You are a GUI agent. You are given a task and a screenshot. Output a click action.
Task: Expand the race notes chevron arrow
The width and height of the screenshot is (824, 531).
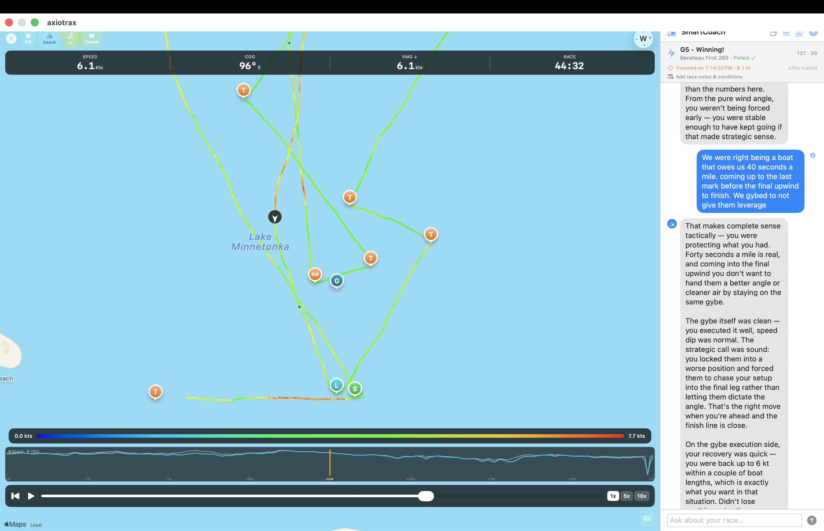point(816,77)
